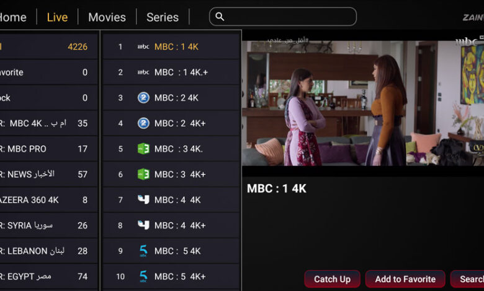Open the MBC PRO category
The image size is (484, 291).
[x=49, y=149]
